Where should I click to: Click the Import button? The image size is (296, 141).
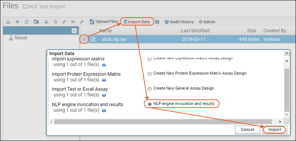[275, 130]
